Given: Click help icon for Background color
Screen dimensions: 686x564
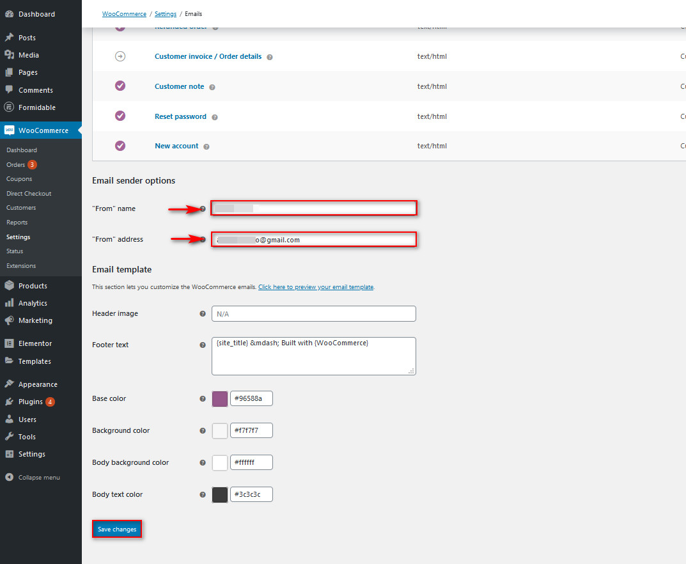Looking at the screenshot, I should click(x=203, y=430).
